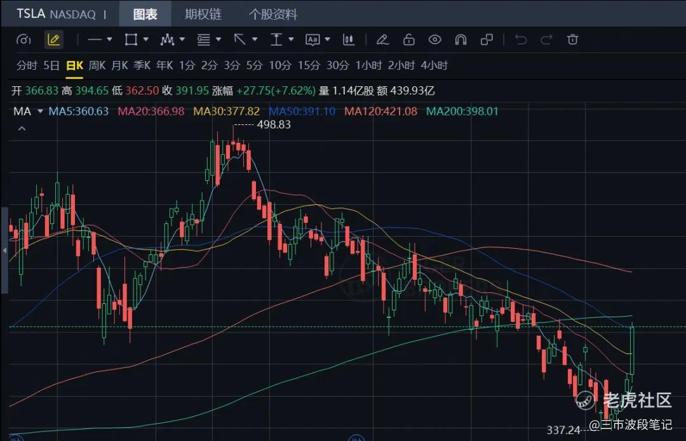Select the 15分 timeframe
The image size is (686, 441).
[x=309, y=65]
